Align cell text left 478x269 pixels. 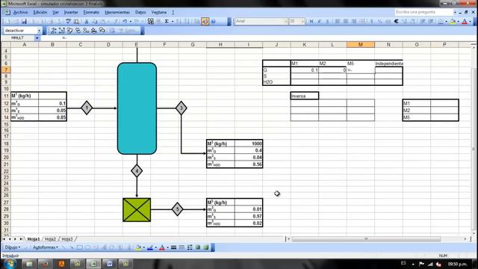[x=338, y=22]
